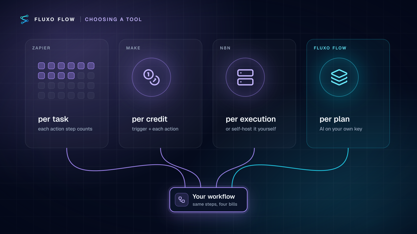Click the "Your workflow" node title
Viewport: 417px width, 234px height.
214,197
